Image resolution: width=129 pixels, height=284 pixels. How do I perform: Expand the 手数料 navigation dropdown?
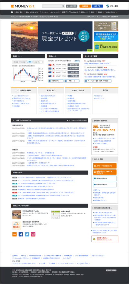[x=101, y=12]
